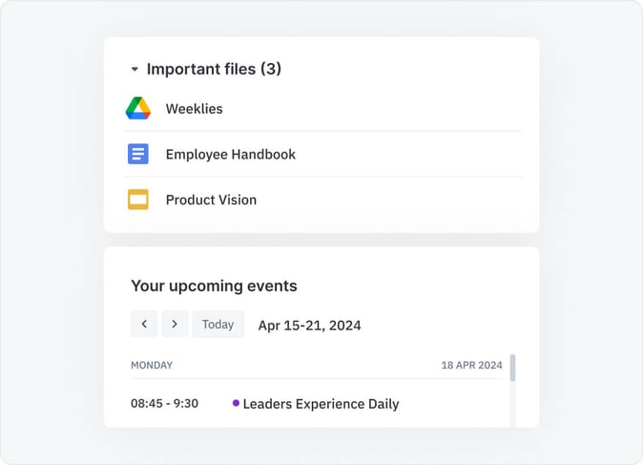
Task: Click the Your upcoming events heading
Action: 214,285
